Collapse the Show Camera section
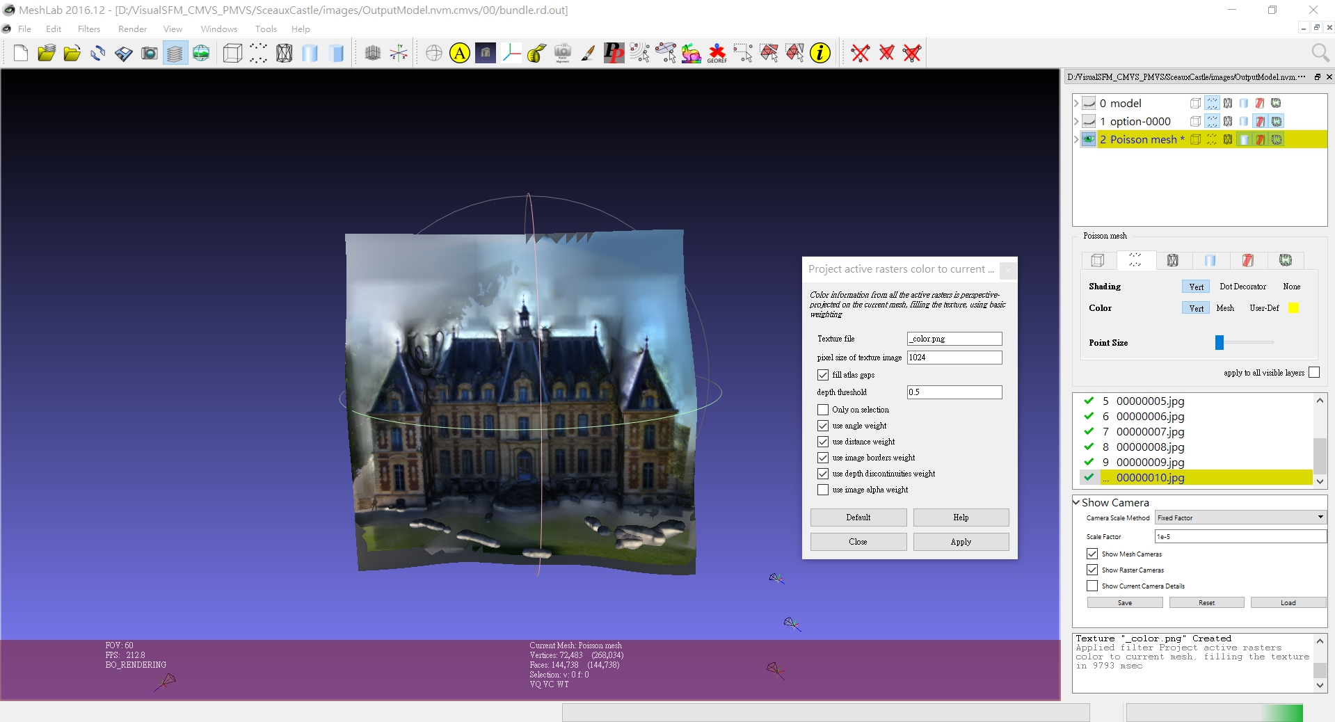 (x=1078, y=502)
